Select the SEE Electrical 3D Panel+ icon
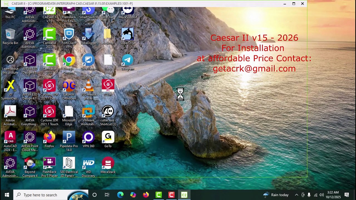 coord(69,167)
